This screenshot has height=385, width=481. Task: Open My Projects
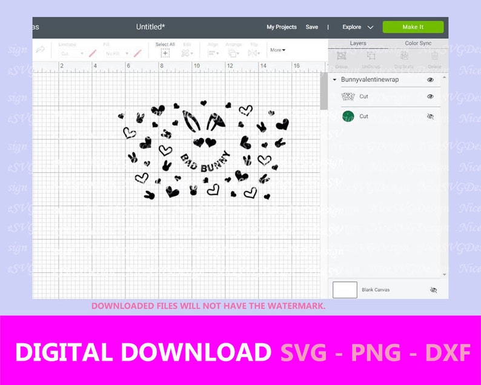[x=282, y=27]
